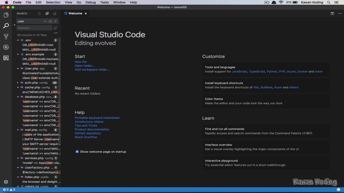Open the Window menu
Image resolution: width=344 pixels, height=193 pixels.
(x=119, y=2)
